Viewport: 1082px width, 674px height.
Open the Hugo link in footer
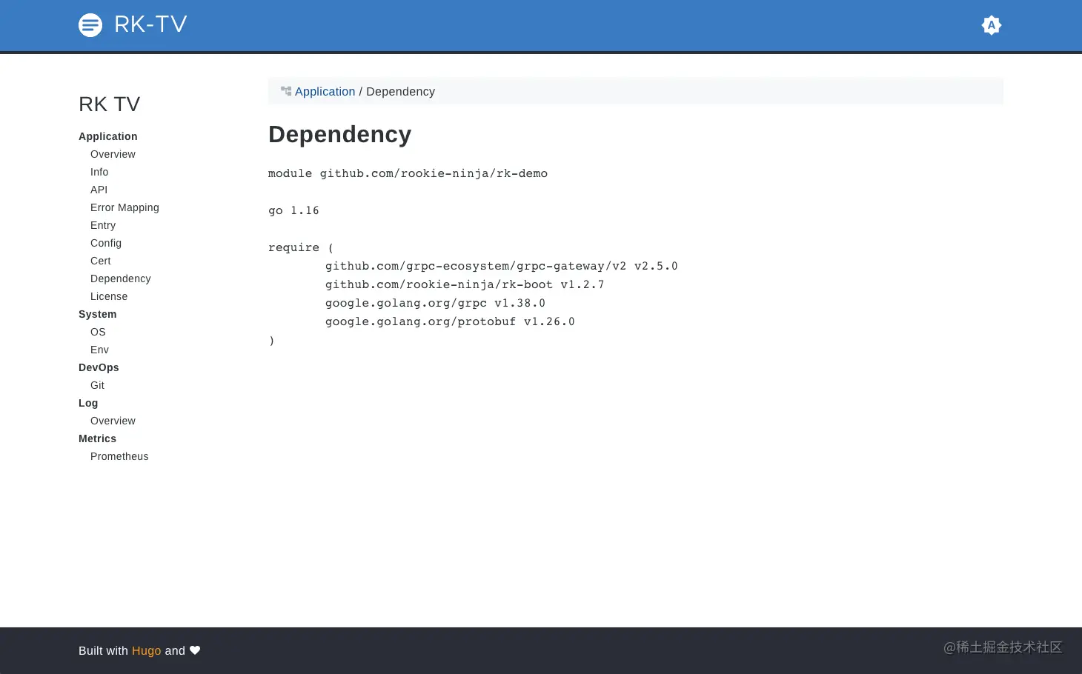click(x=146, y=650)
